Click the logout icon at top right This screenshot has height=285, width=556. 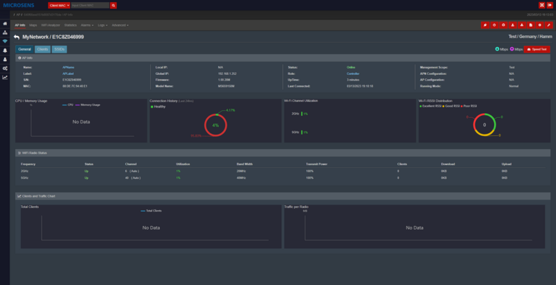point(550,5)
